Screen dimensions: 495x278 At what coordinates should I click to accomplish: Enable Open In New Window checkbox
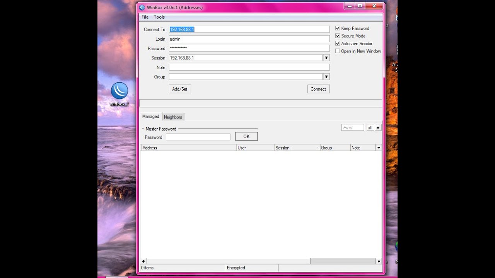coord(338,51)
